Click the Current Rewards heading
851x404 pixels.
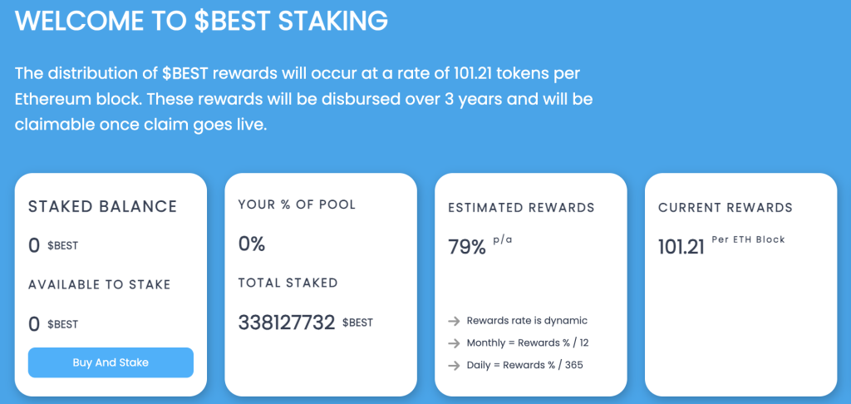point(726,208)
